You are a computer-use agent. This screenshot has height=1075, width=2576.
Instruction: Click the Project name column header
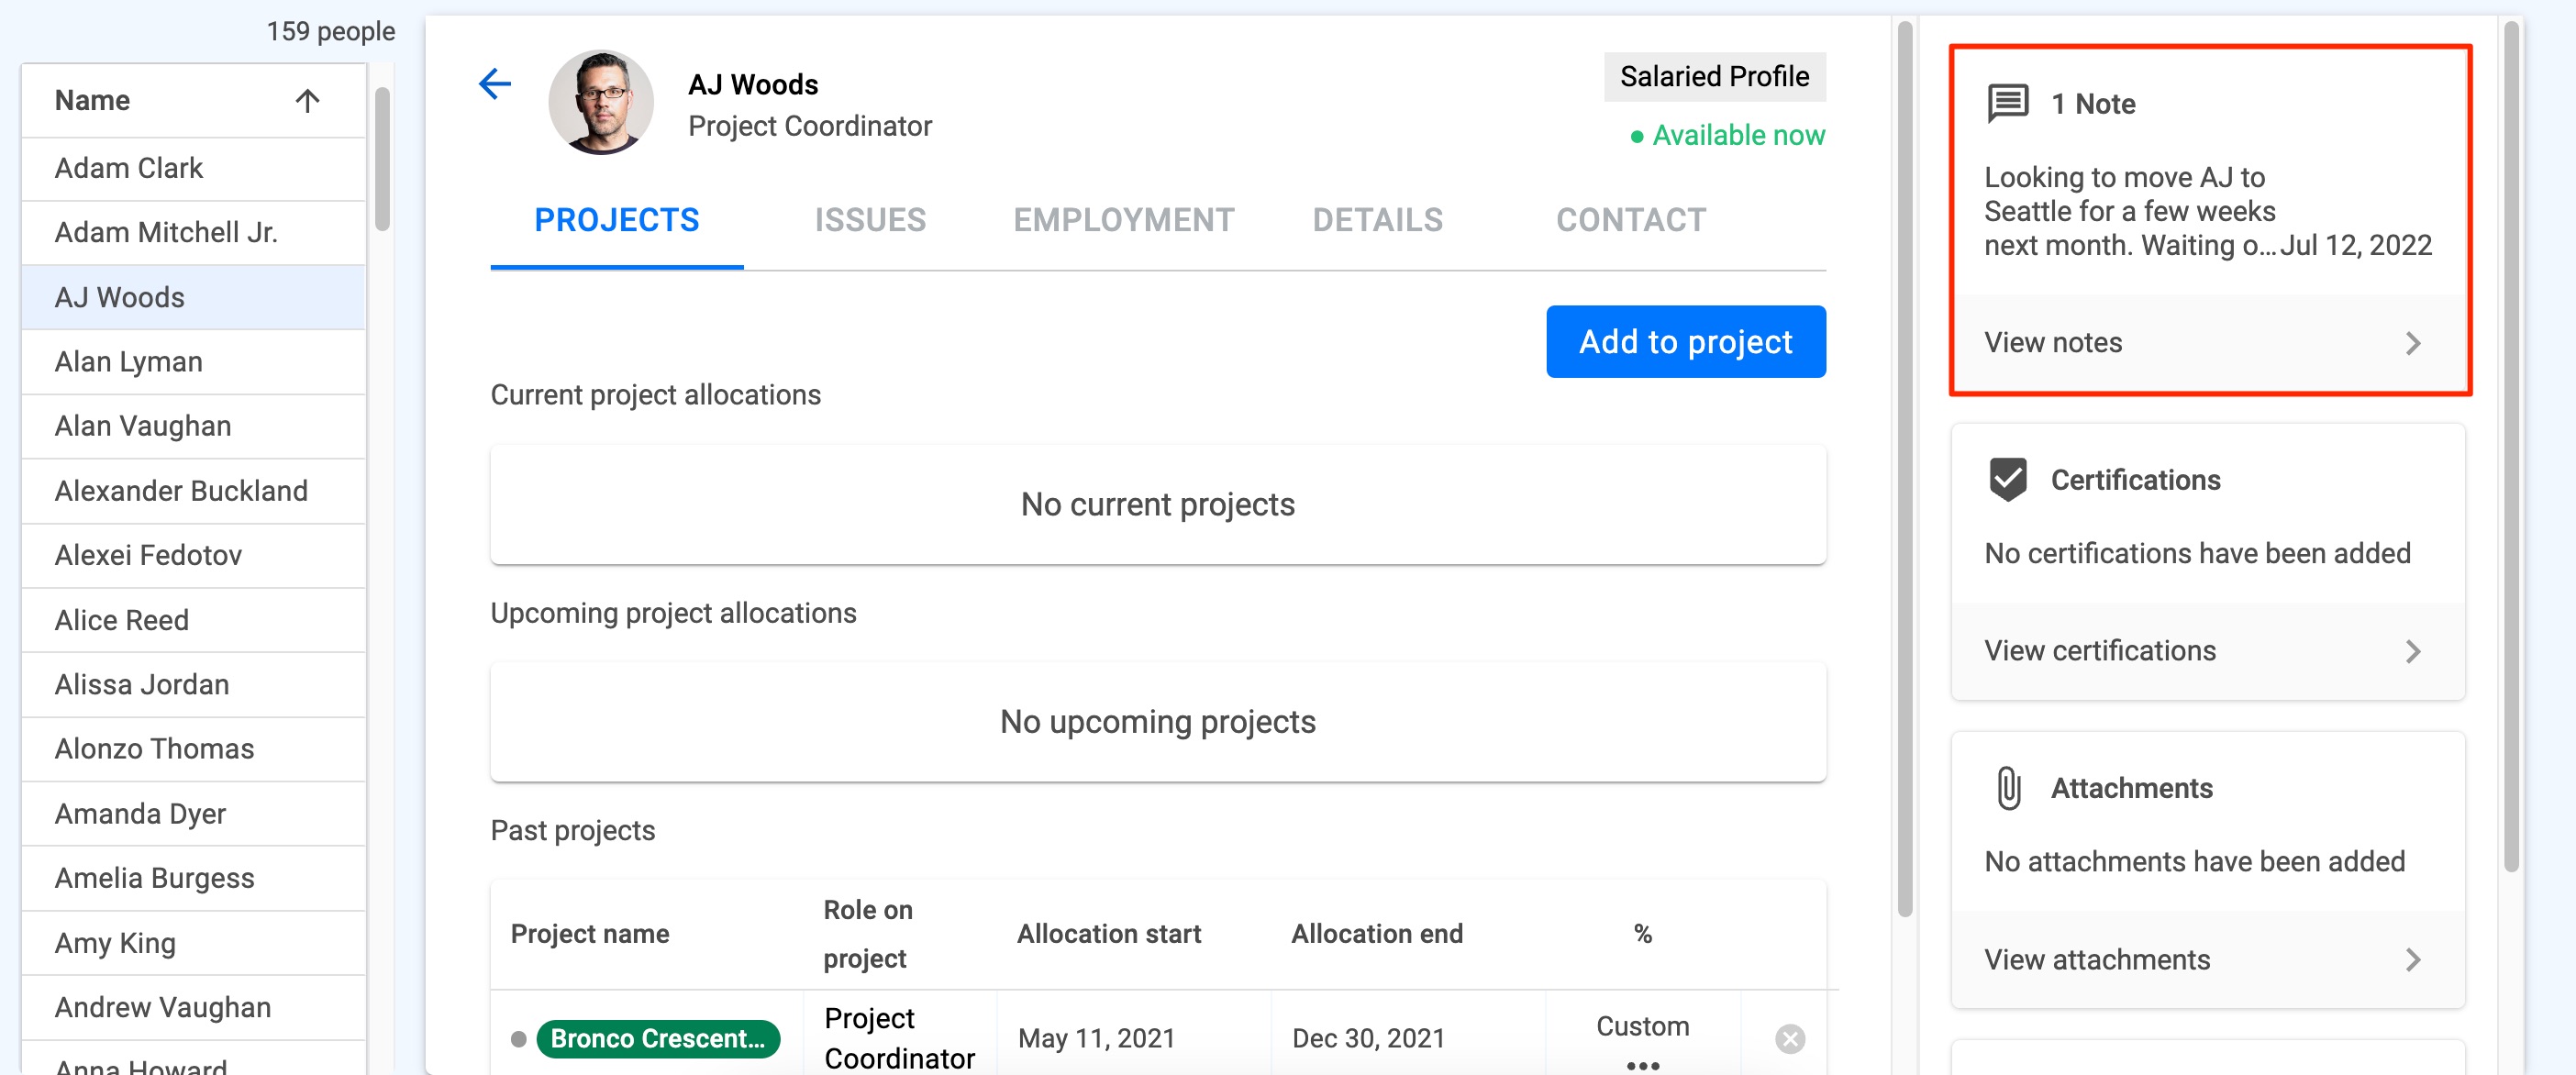(x=589, y=933)
